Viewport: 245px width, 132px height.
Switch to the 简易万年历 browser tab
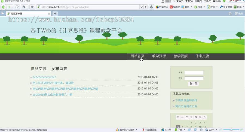[x=27, y=13]
